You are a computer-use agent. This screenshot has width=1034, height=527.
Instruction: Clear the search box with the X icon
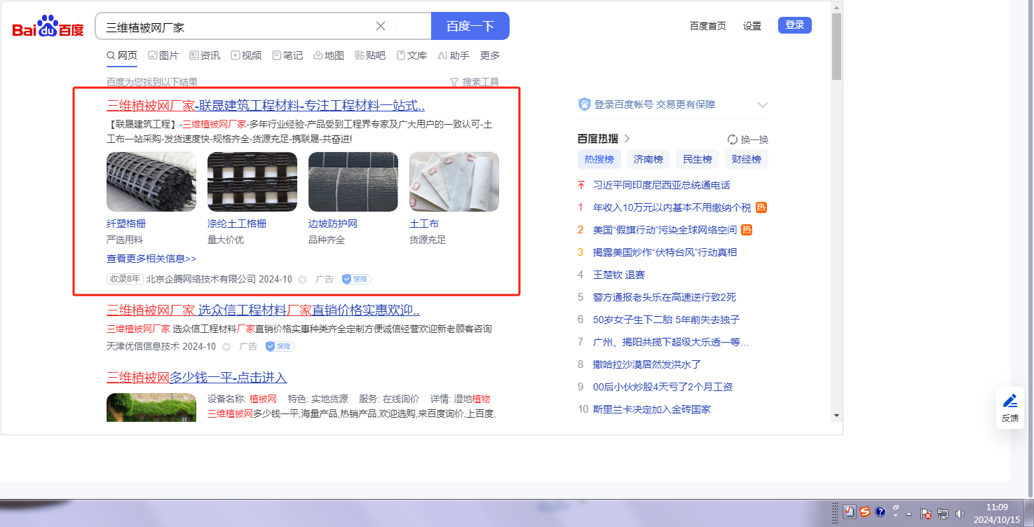(x=381, y=26)
